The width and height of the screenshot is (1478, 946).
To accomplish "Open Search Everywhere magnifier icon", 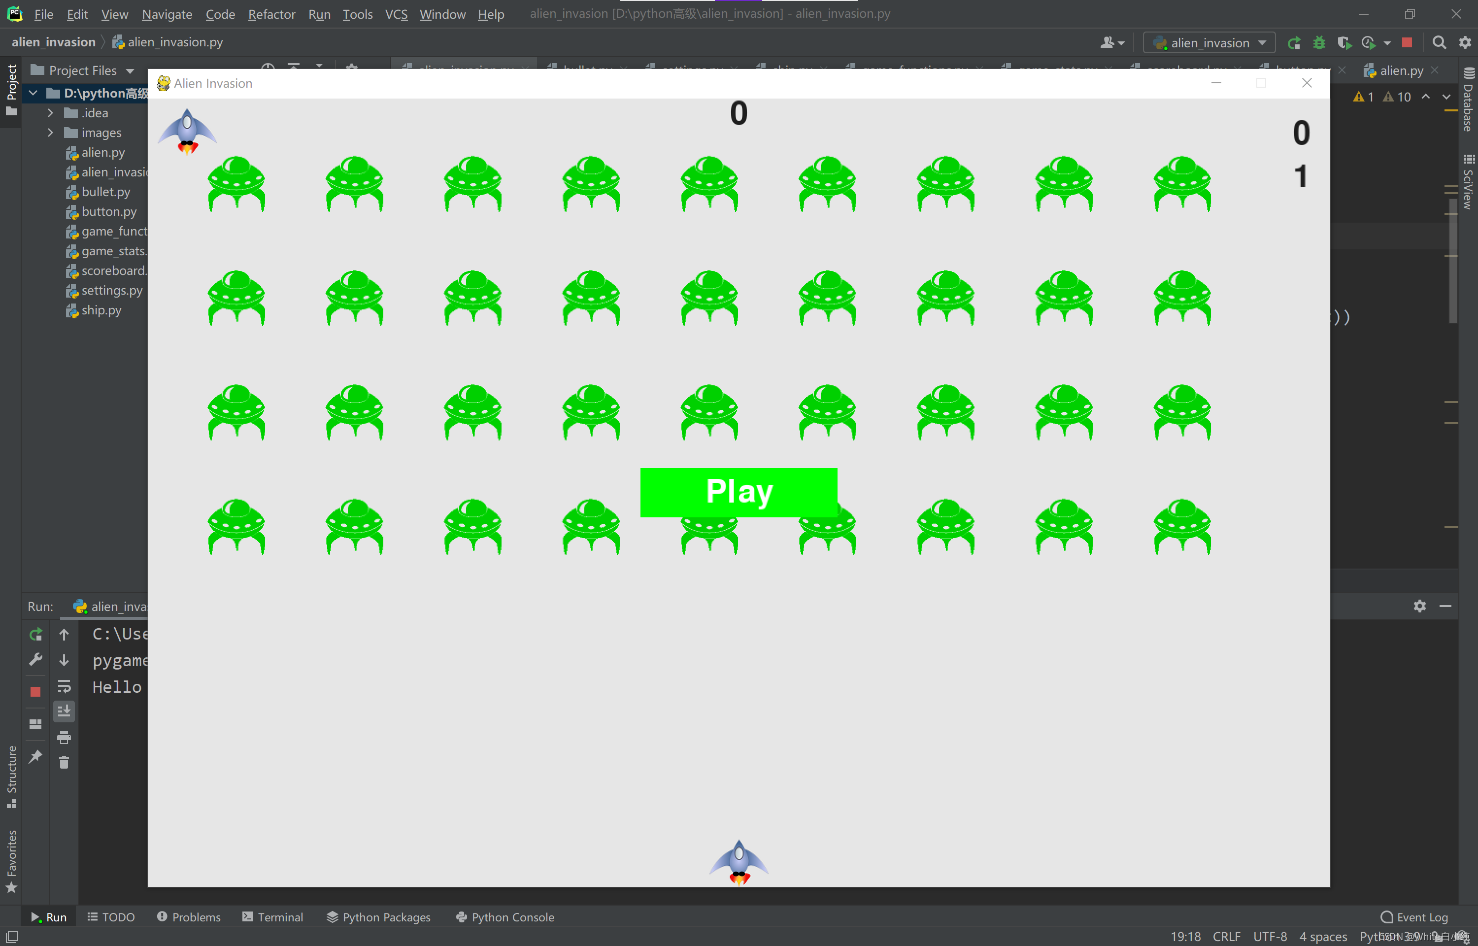I will (x=1439, y=42).
